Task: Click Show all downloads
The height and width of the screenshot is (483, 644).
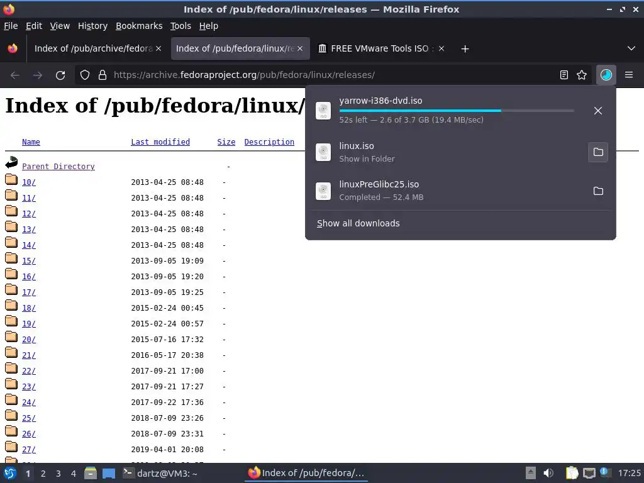Action: pos(358,223)
